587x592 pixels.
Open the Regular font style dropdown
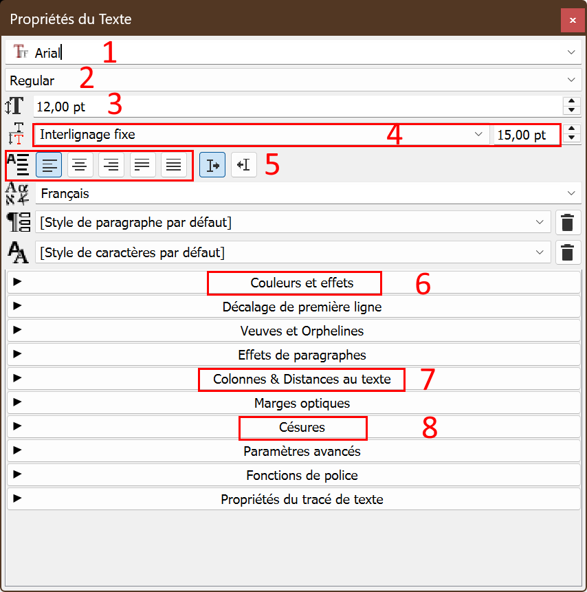[571, 80]
